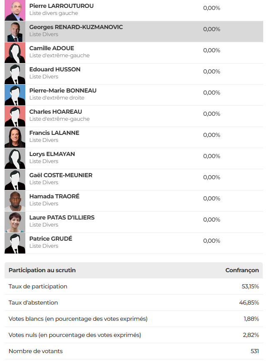Screen dimensions: 269x361
Task: Click Hamada Traoré's candidate photo
Action: tap(15, 201)
